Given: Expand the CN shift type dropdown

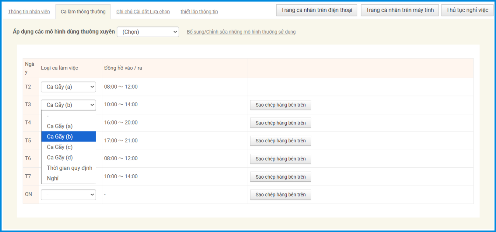Looking at the screenshot, I should [68, 195].
